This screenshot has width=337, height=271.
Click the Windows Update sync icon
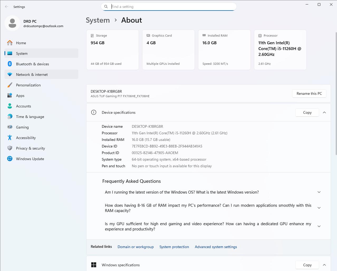click(10, 159)
